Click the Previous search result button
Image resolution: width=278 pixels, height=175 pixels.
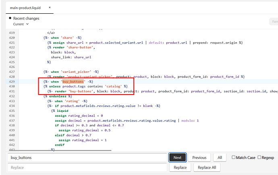pyautogui.click(x=199, y=157)
